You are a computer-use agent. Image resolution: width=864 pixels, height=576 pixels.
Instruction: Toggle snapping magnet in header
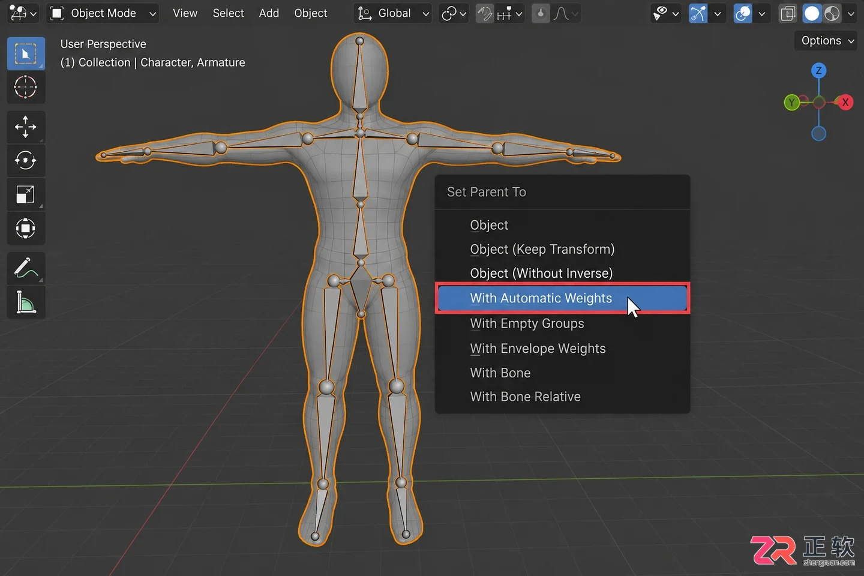(485, 13)
